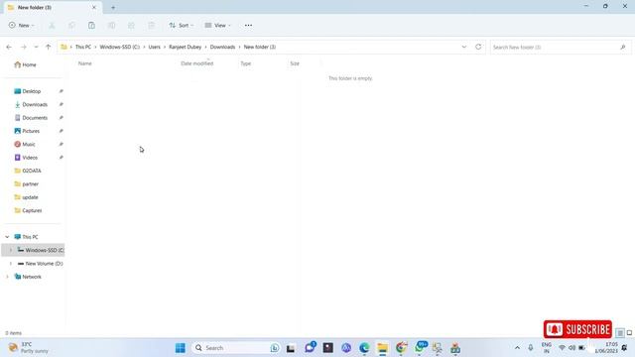Click the Rename toolbar icon
This screenshot has width=635, height=357.
[111, 25]
